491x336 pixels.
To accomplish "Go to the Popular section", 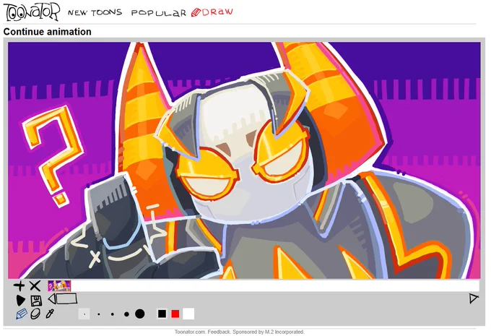I will point(158,13).
